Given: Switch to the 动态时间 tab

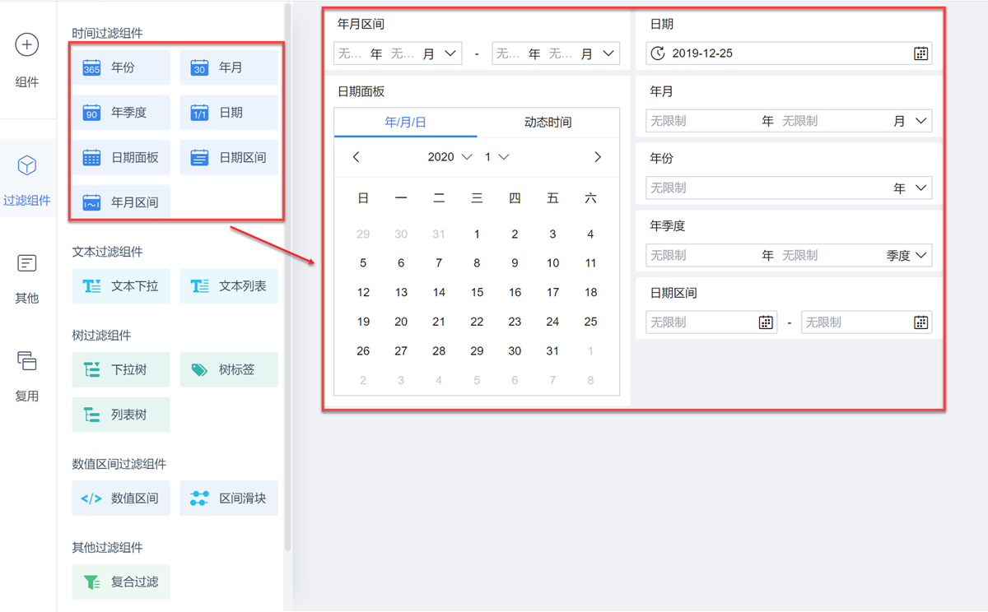Looking at the screenshot, I should click(548, 123).
